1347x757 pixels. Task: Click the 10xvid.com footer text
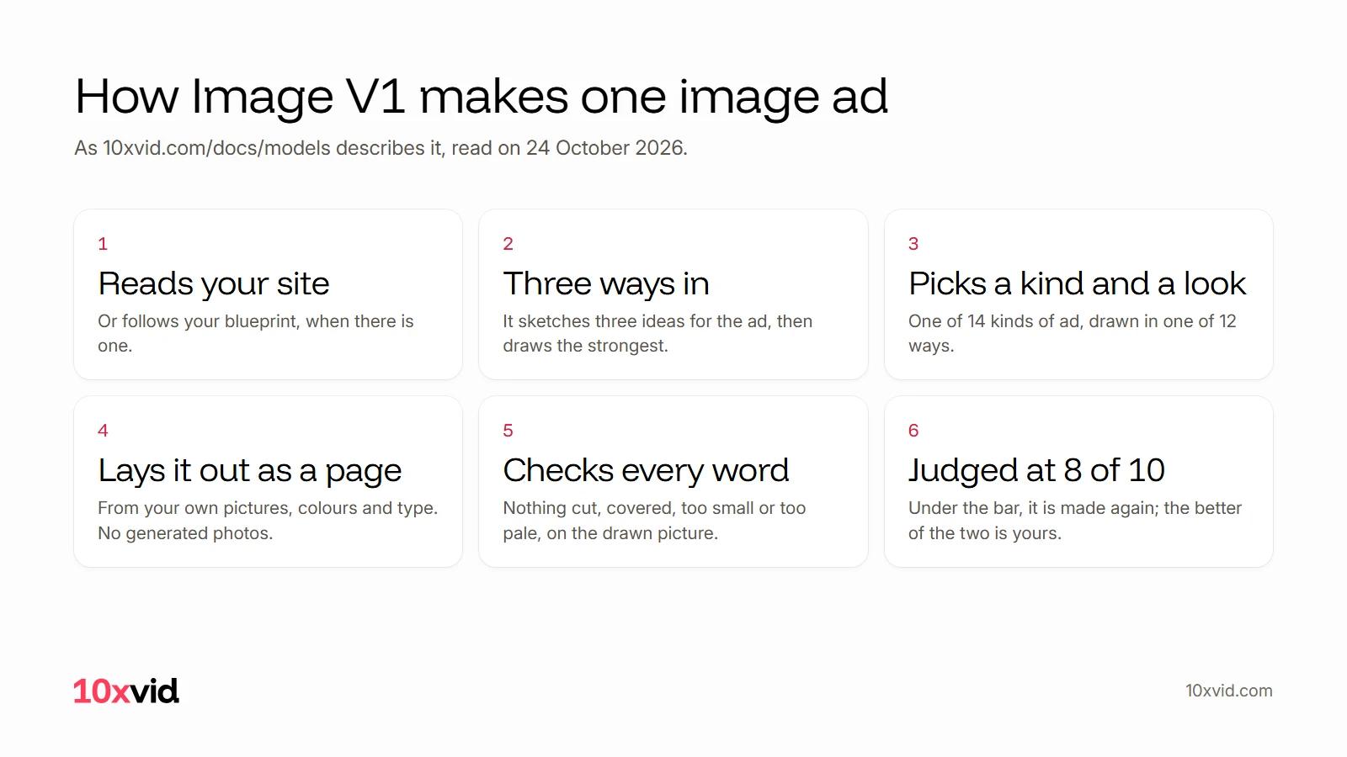click(x=1229, y=691)
